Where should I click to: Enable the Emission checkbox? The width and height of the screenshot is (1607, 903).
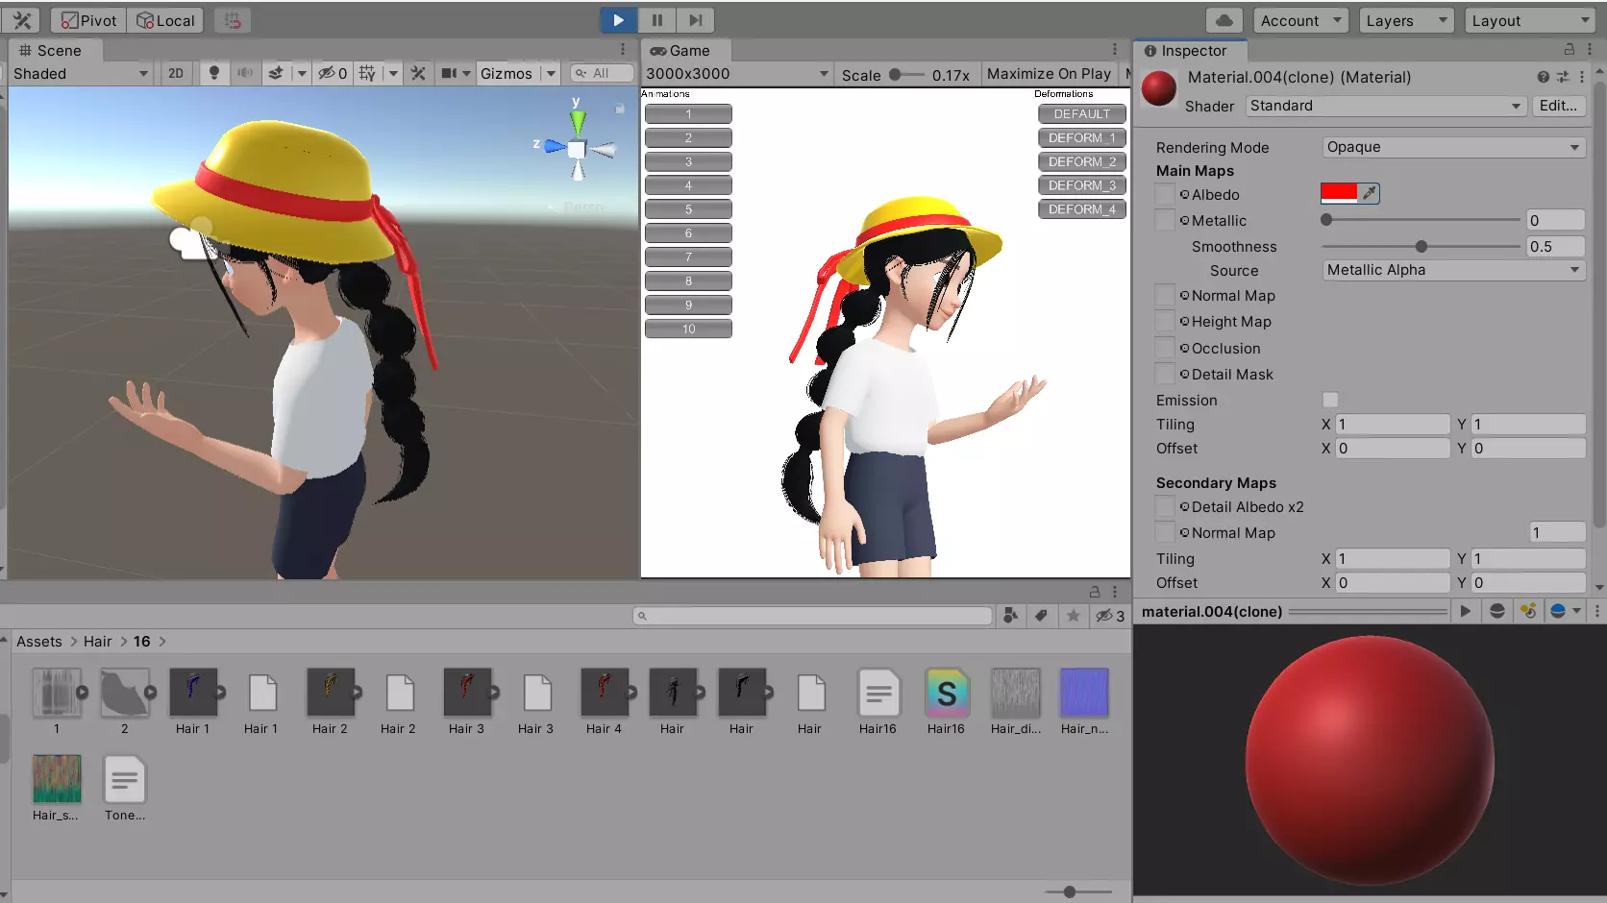tap(1330, 400)
